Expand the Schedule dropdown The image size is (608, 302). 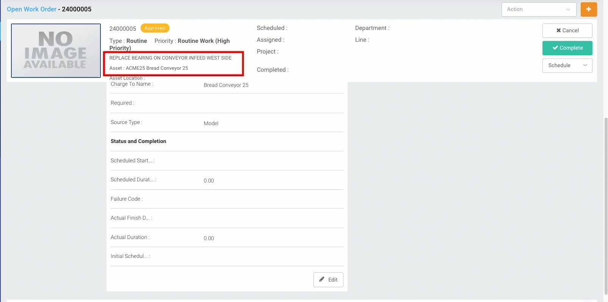(x=567, y=66)
